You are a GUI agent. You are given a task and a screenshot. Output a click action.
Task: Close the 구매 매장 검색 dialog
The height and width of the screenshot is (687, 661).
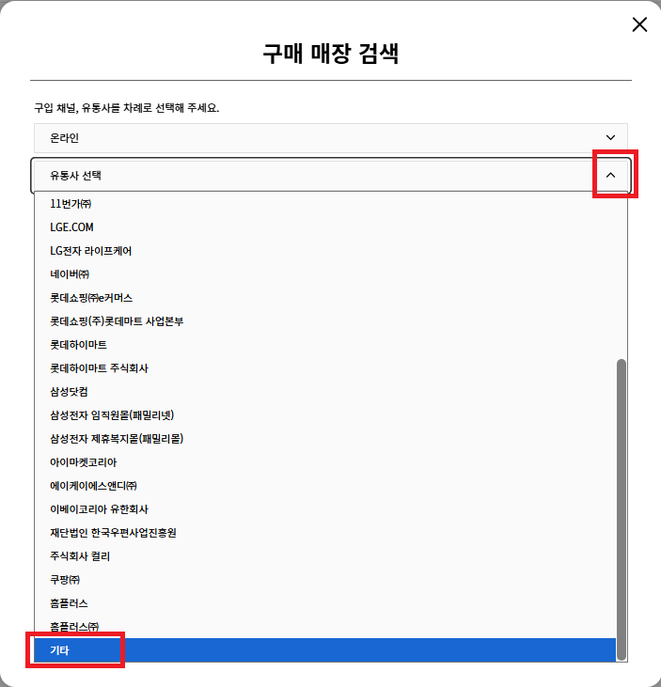[639, 24]
